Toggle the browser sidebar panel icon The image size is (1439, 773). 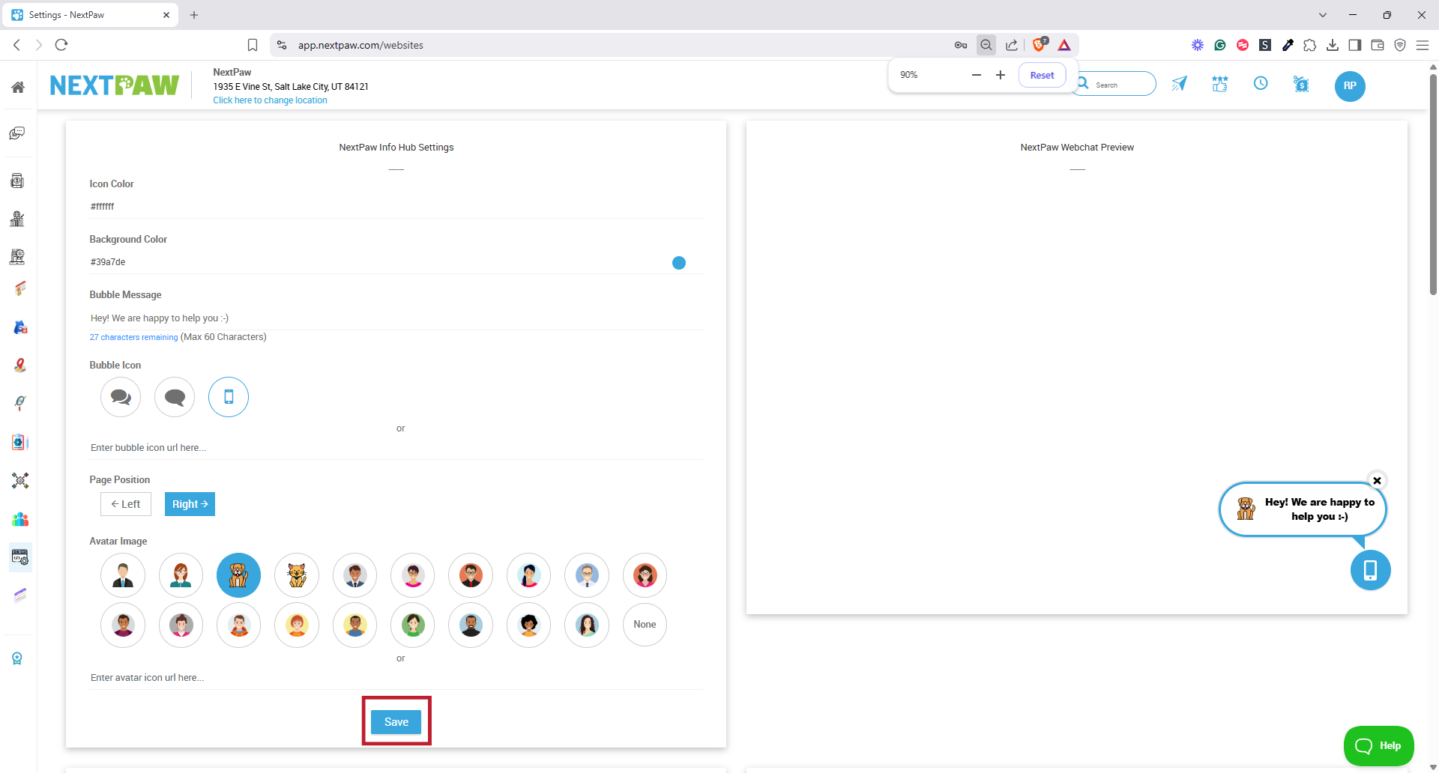pos(1354,45)
